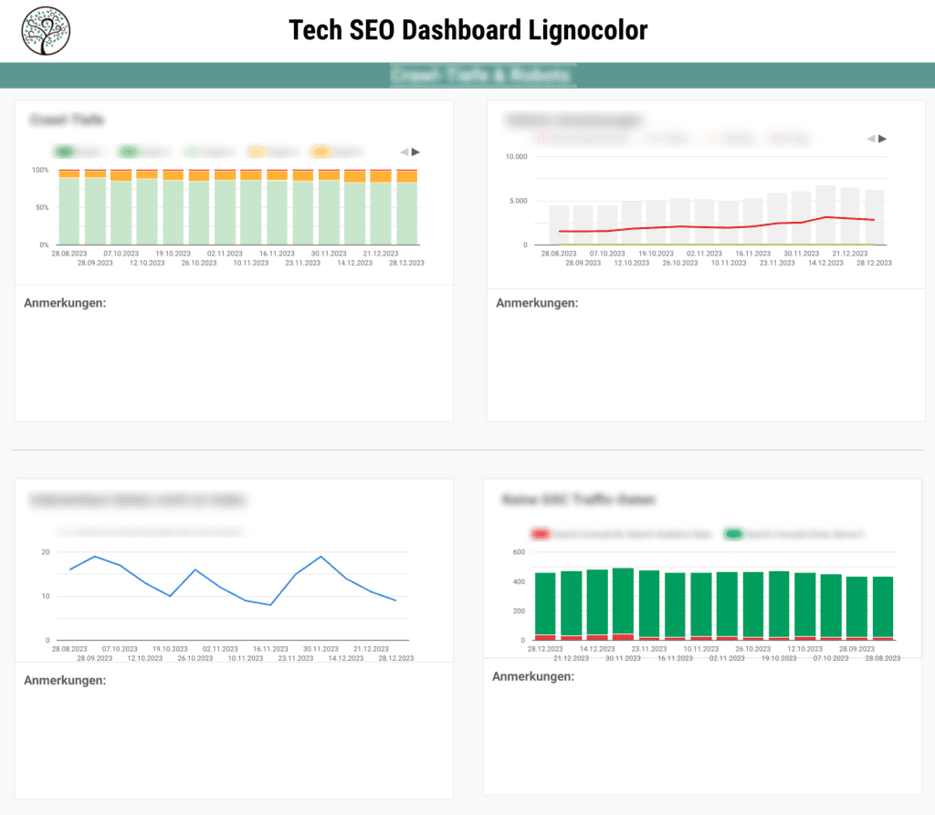Click the 400 axis label in green-red bar chart
Image resolution: width=935 pixels, height=815 pixels.
519,581
